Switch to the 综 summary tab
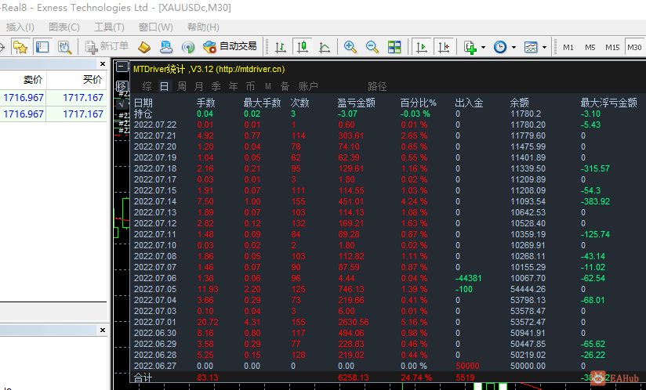Viewport: 646px width, 390px height. 147,86
